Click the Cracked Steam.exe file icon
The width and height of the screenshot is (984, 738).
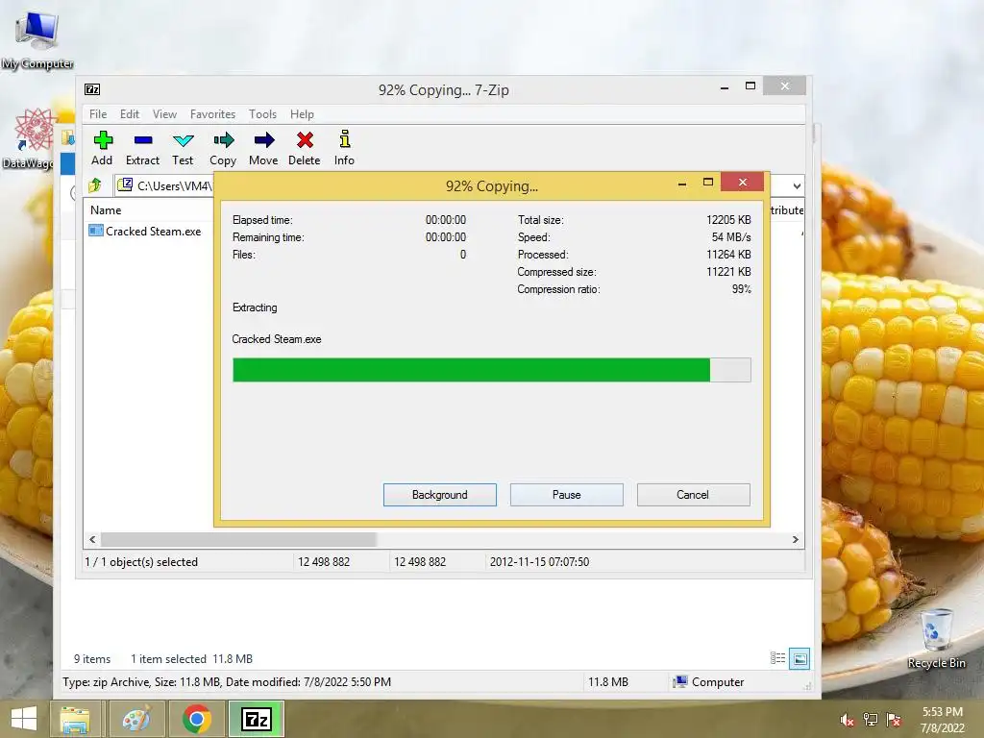(x=96, y=231)
